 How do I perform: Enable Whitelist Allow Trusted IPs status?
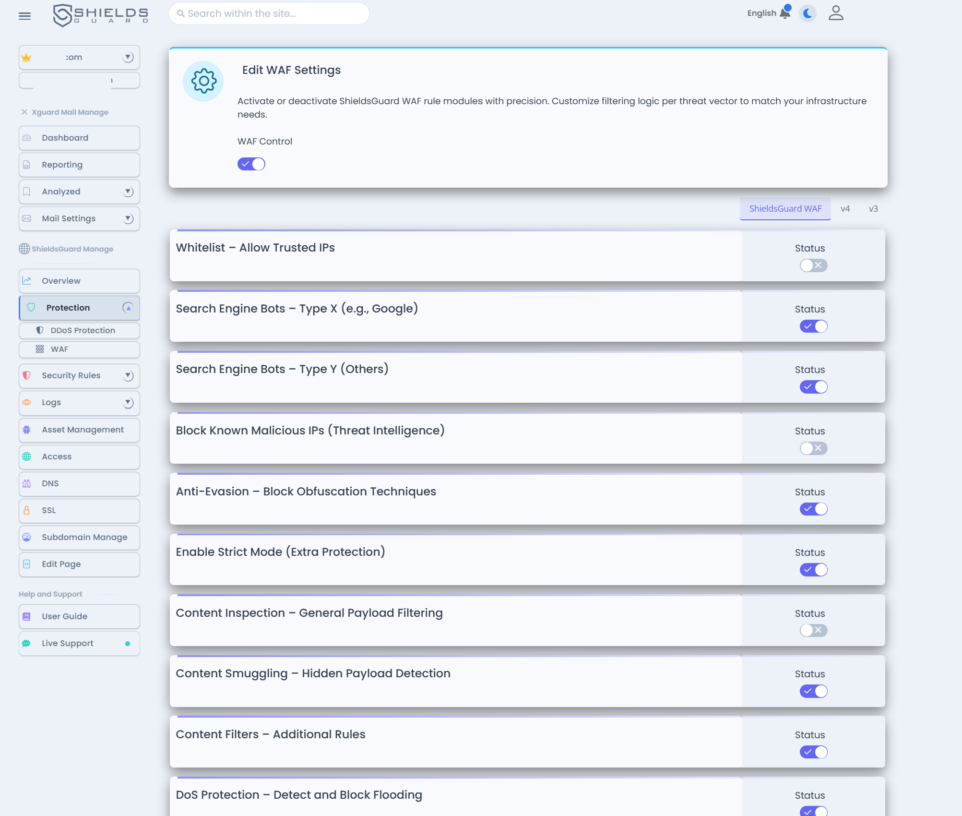[813, 265]
